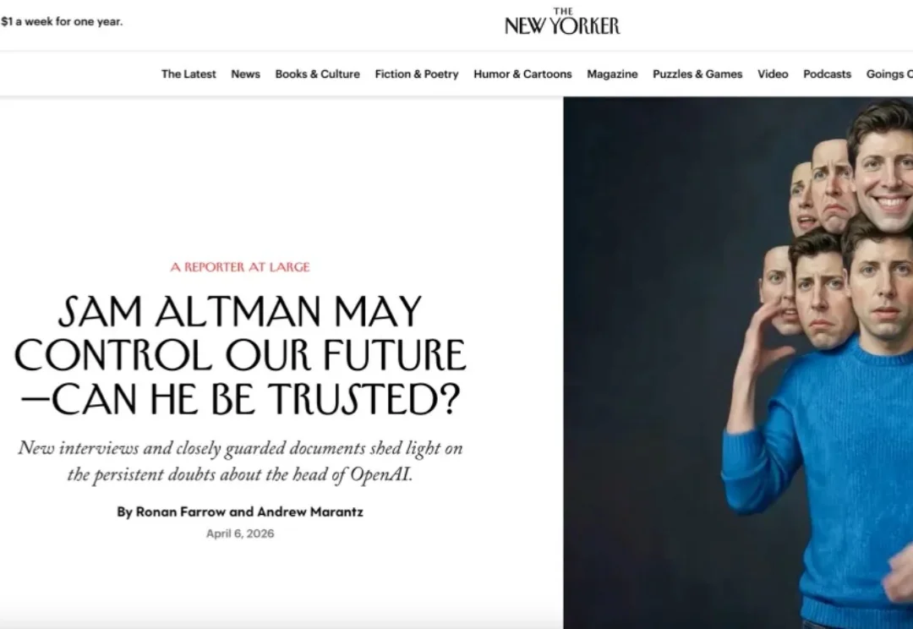Go to the News section

click(245, 74)
